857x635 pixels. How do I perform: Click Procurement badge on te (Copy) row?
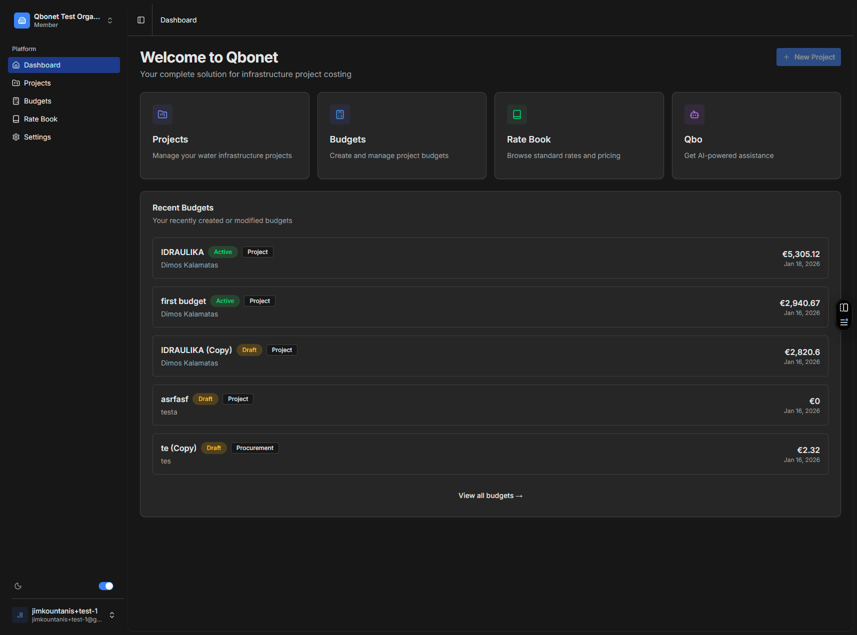(255, 448)
